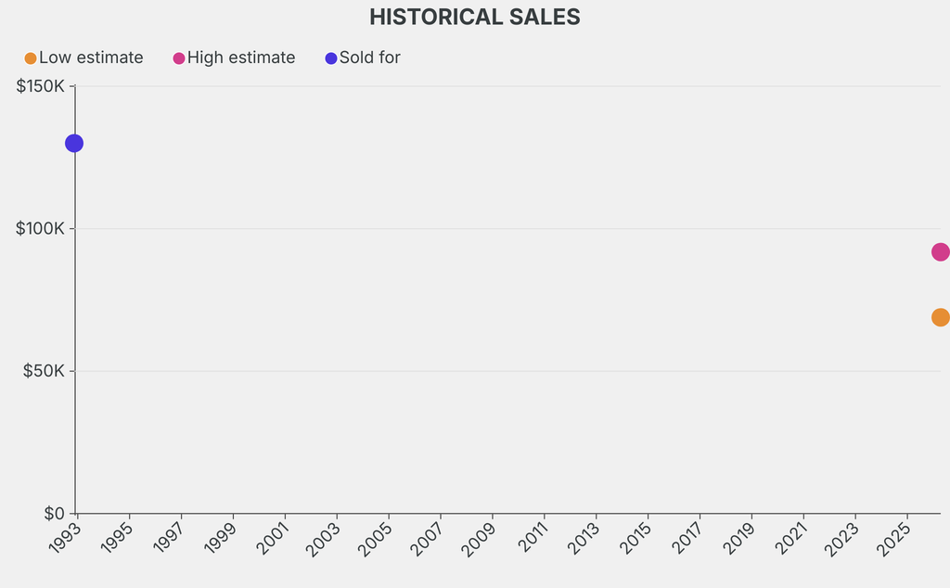Click the orange Low estimate legend dot
The height and width of the screenshot is (588, 950).
click(x=31, y=58)
